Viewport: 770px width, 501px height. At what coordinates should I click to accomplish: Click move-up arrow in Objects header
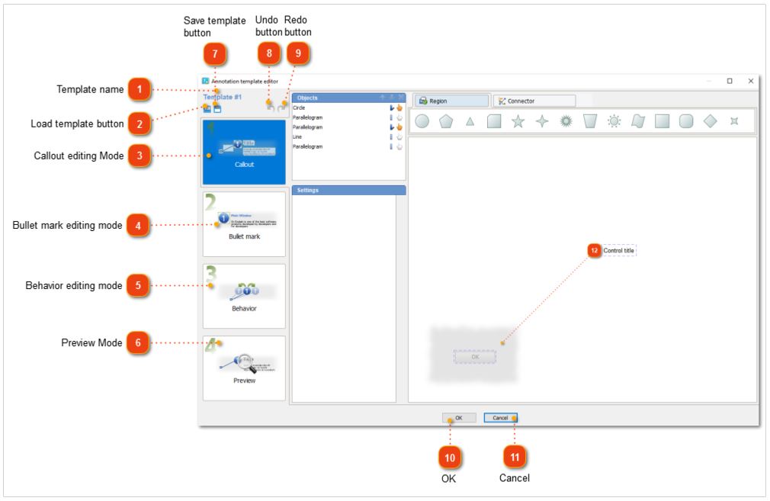click(x=383, y=98)
